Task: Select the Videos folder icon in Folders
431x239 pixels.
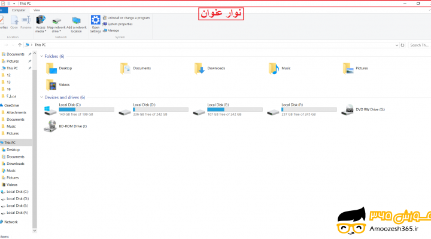Action: (x=51, y=85)
